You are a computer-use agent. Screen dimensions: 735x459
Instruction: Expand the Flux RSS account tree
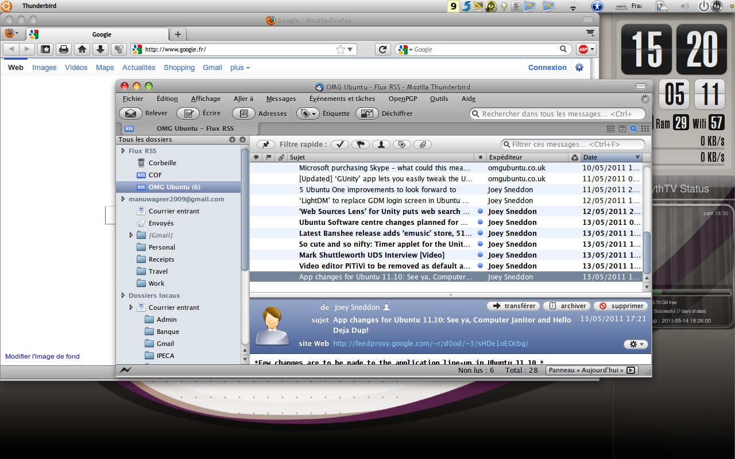click(123, 151)
